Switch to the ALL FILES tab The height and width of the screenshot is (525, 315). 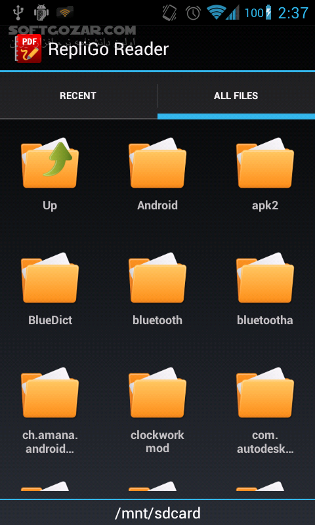[236, 96]
